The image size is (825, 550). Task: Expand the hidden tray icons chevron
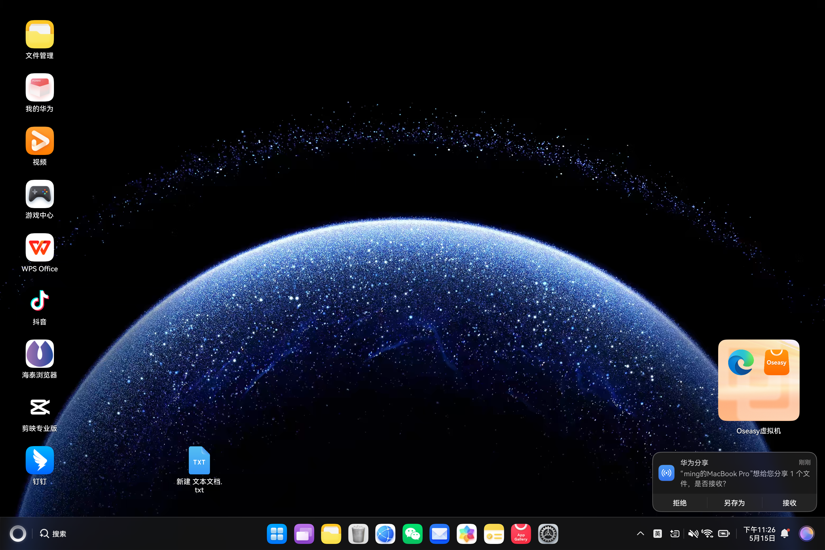[x=640, y=534]
